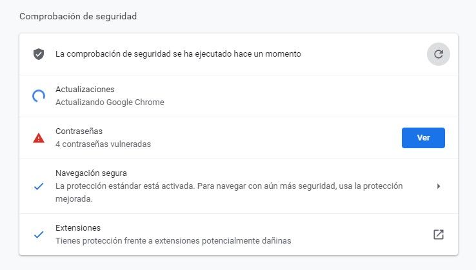The width and height of the screenshot is (476, 270).
Task: Click the shield checkmark icon
Action: pyautogui.click(x=39, y=54)
